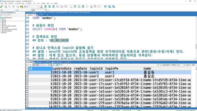The width and height of the screenshot is (197, 111).
Task: Check the row with id 4
Action: [27, 84]
